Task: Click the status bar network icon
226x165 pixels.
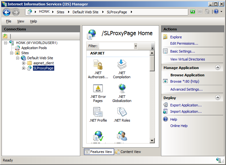Action: tap(218, 160)
